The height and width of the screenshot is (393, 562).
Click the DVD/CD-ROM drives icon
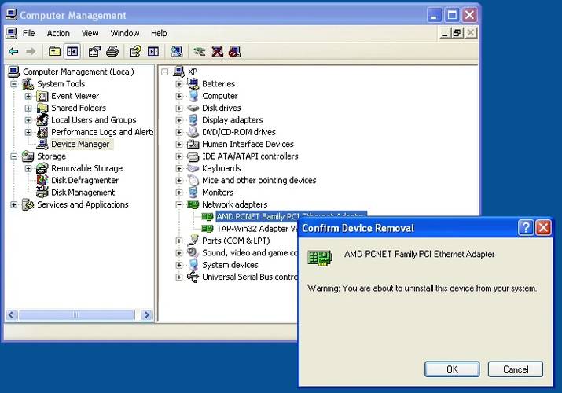point(193,132)
